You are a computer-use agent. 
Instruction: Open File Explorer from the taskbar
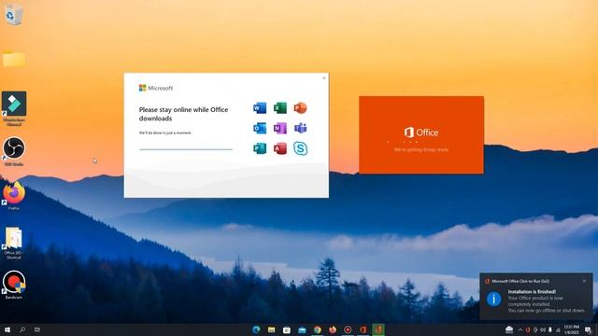click(272, 329)
